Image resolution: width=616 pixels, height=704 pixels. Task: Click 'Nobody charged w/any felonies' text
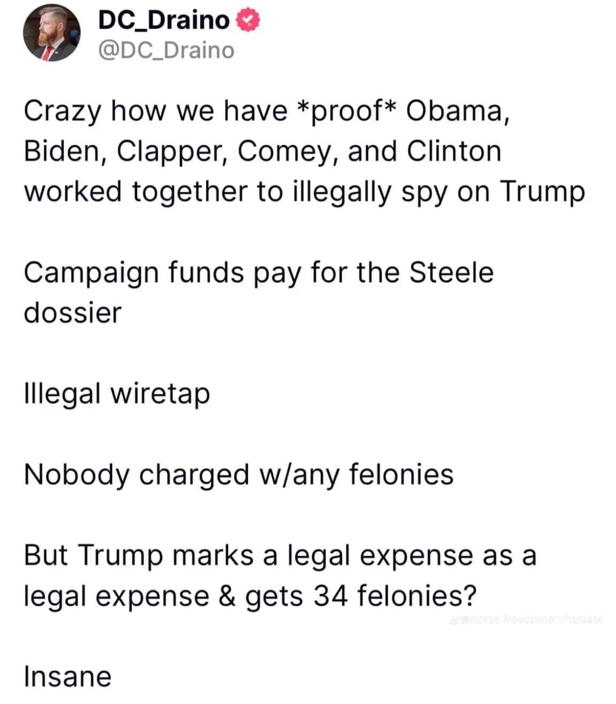click(x=238, y=475)
